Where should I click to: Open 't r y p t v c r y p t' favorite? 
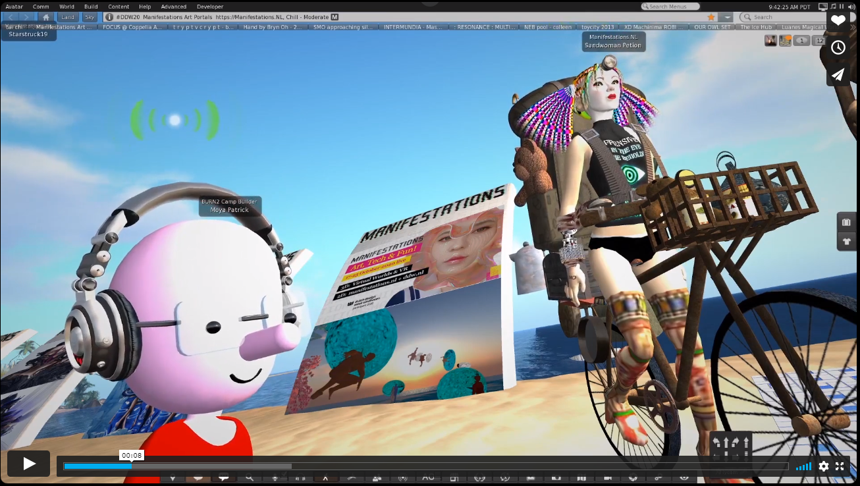click(203, 27)
